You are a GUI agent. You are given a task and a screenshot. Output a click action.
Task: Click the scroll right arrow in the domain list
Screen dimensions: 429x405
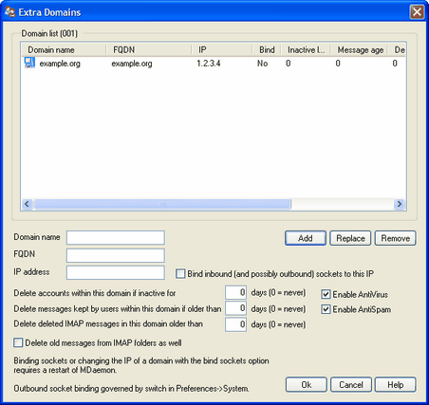point(400,204)
